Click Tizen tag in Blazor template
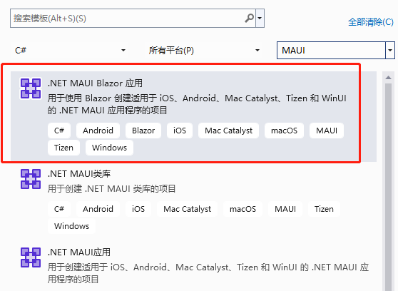 pyautogui.click(x=63, y=148)
